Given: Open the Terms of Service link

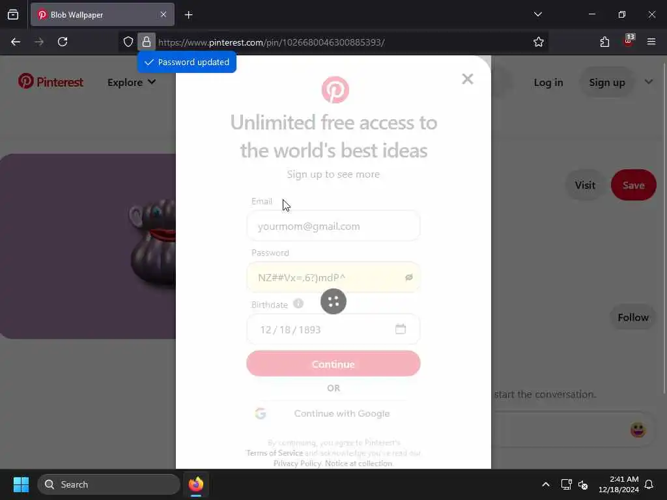Looking at the screenshot, I should coord(274,453).
